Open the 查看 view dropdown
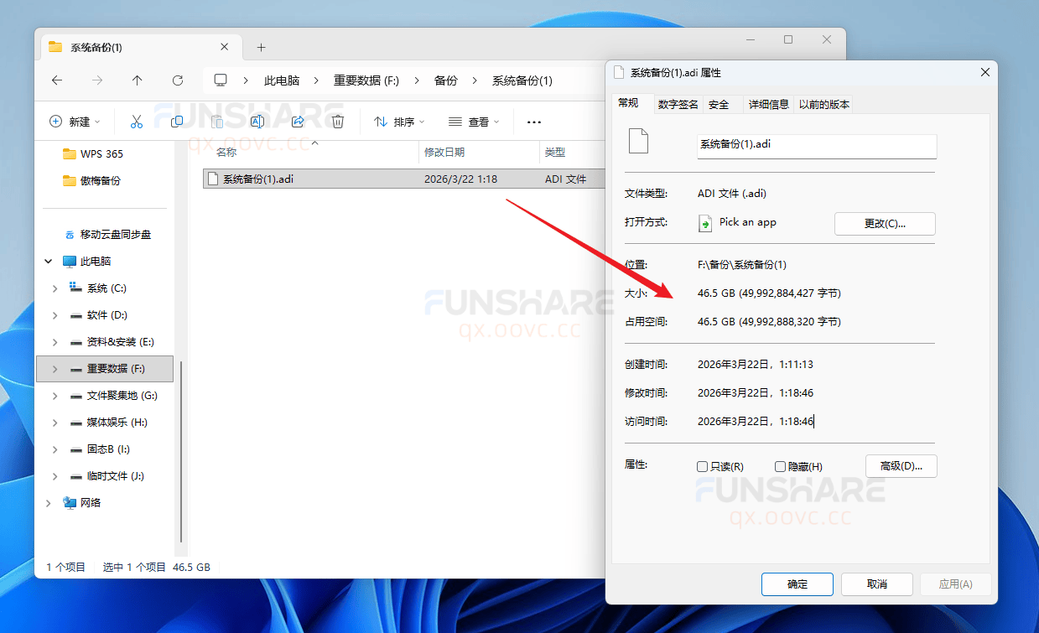1039x633 pixels. click(x=474, y=122)
